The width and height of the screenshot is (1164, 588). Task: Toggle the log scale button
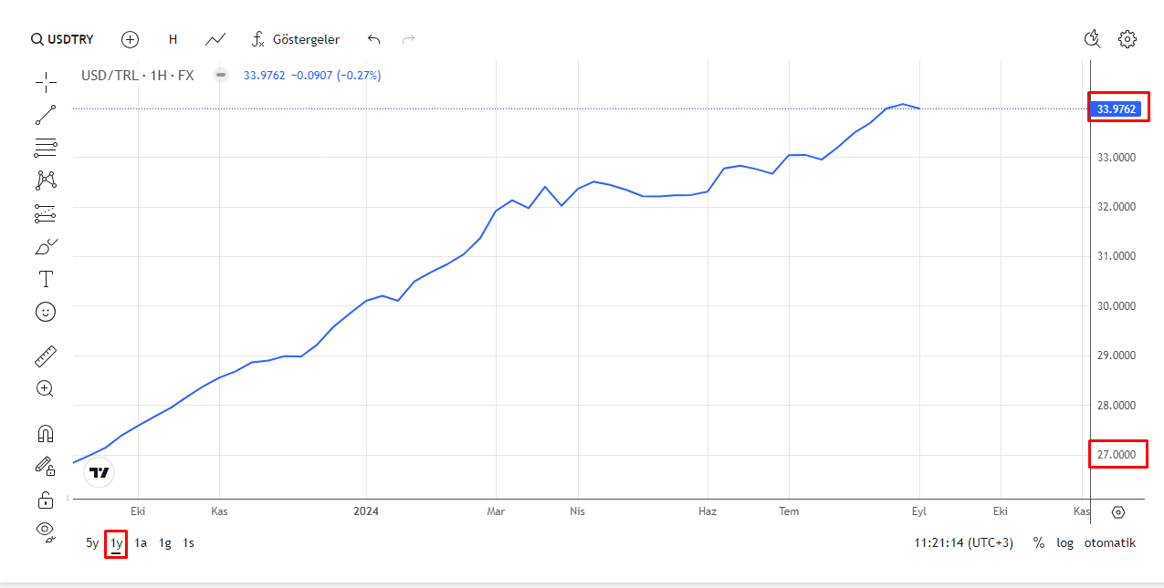point(1065,542)
